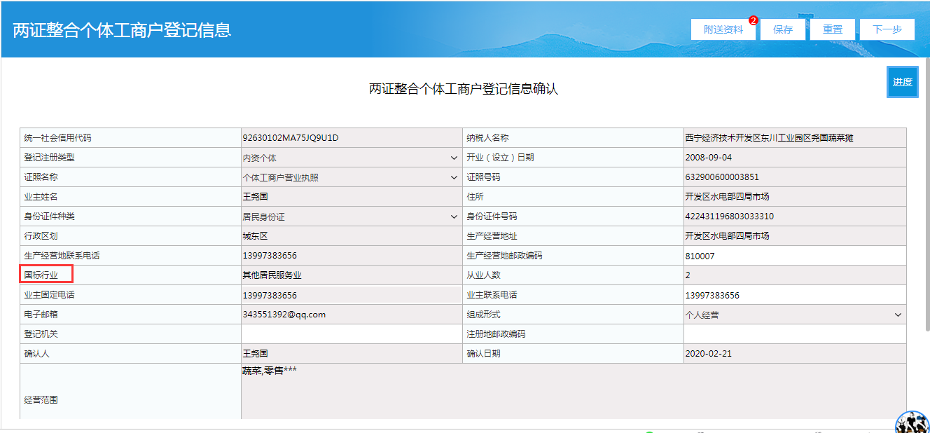This screenshot has width=930, height=433.
Task: Open the 附送资料 attachment button
Action: pos(723,29)
